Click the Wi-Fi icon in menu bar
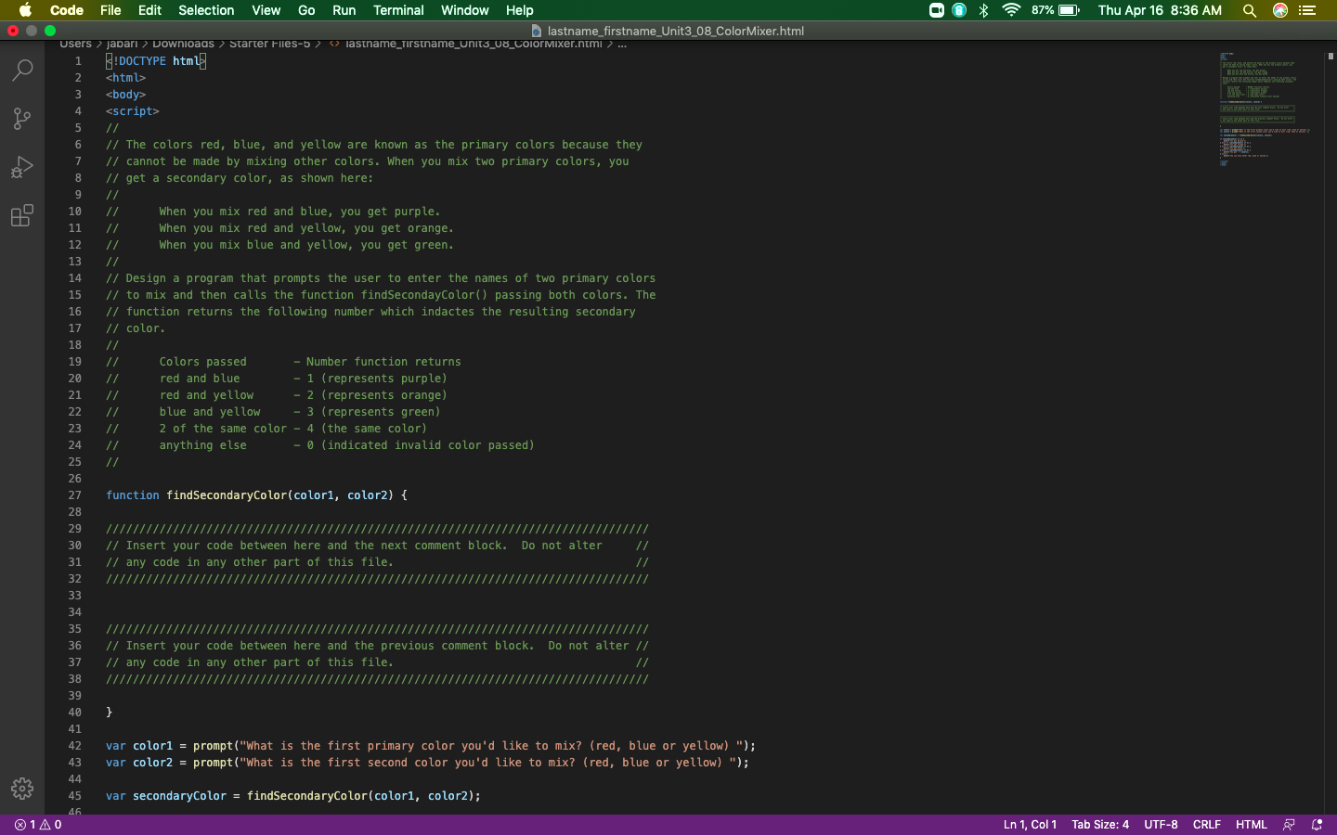 pos(1012,10)
